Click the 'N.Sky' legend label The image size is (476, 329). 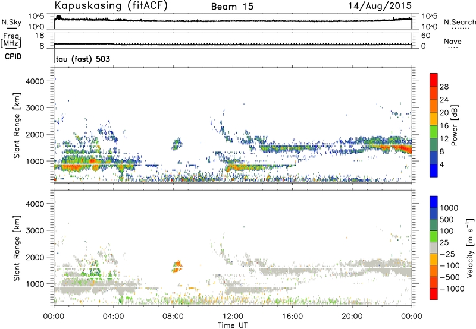point(11,22)
